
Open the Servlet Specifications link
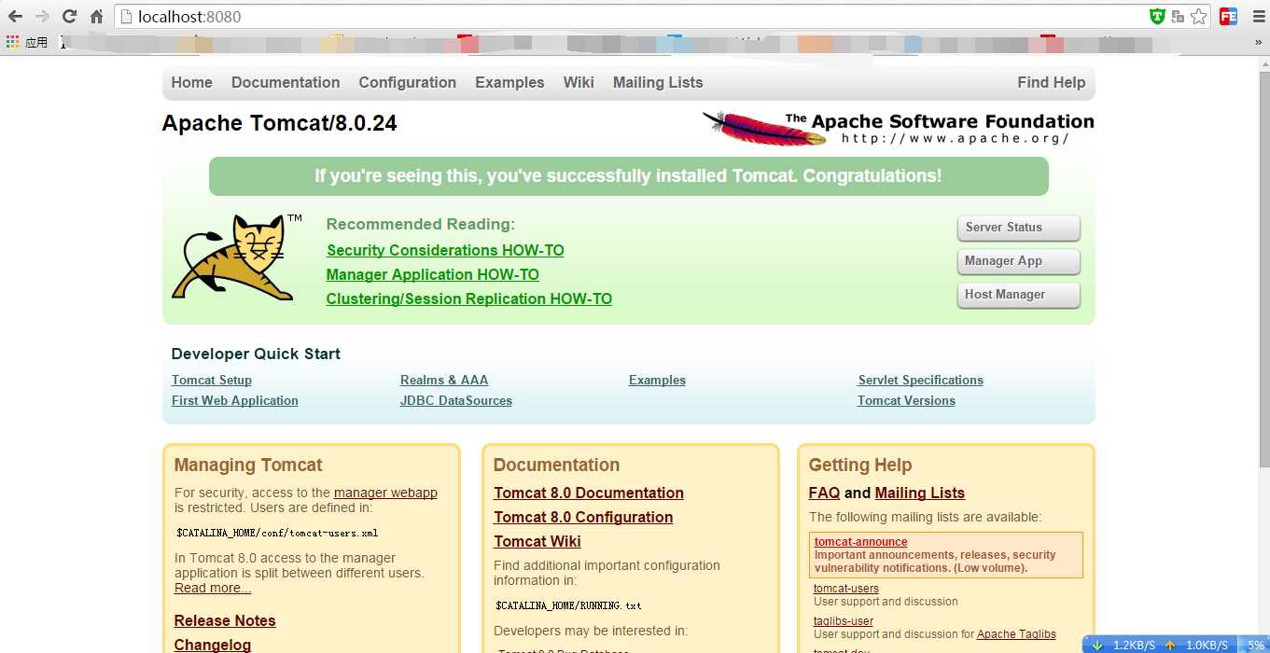pyautogui.click(x=921, y=380)
